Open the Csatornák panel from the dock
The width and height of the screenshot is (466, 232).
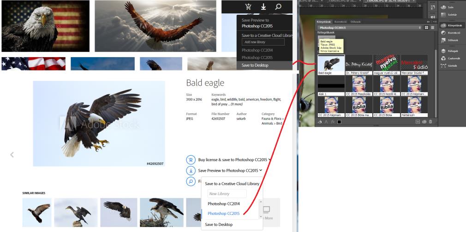451,58
